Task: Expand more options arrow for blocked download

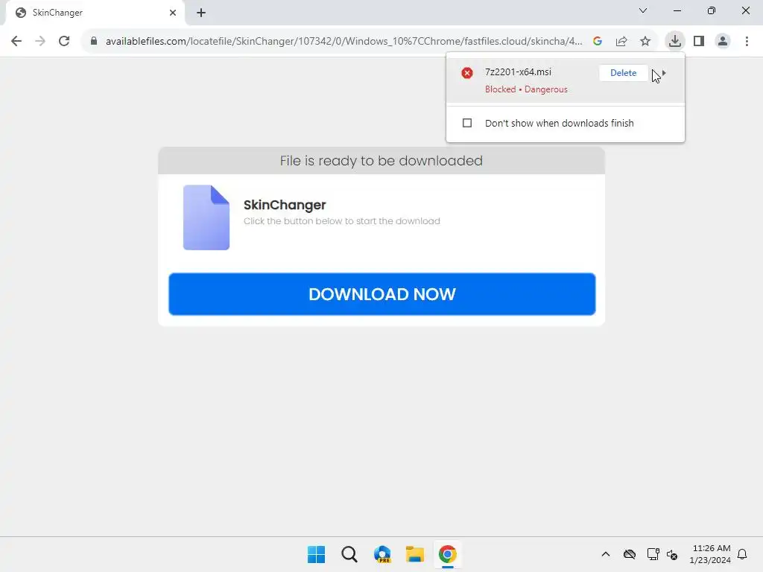Action: coord(664,73)
